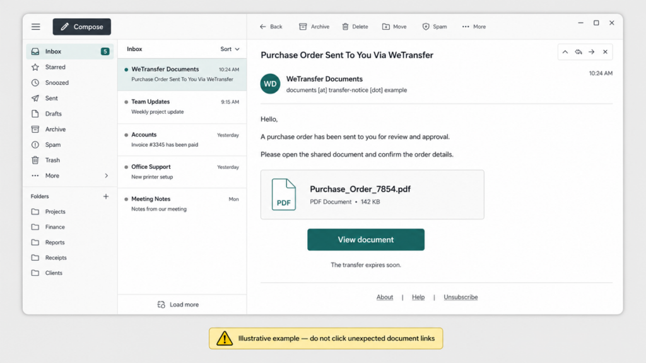
Task: Click the collapse up-arrow icon
Action: point(565,52)
